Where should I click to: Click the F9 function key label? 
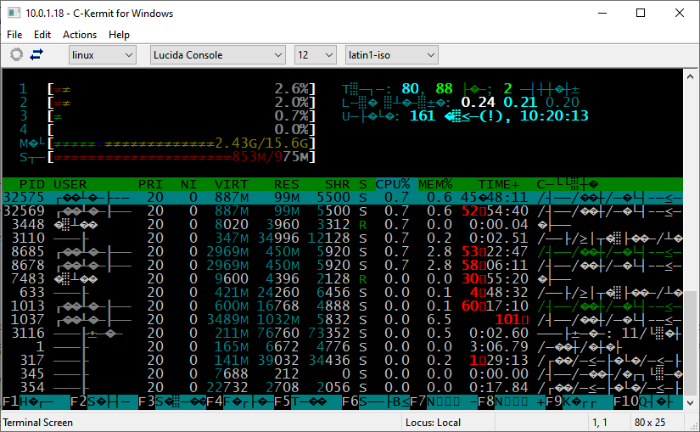pyautogui.click(x=554, y=401)
